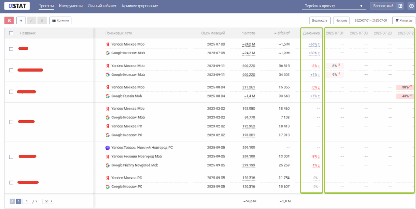Viewport: 416px width, 209px height.
Task: Go to next page with arrow icon
Action: (19, 201)
